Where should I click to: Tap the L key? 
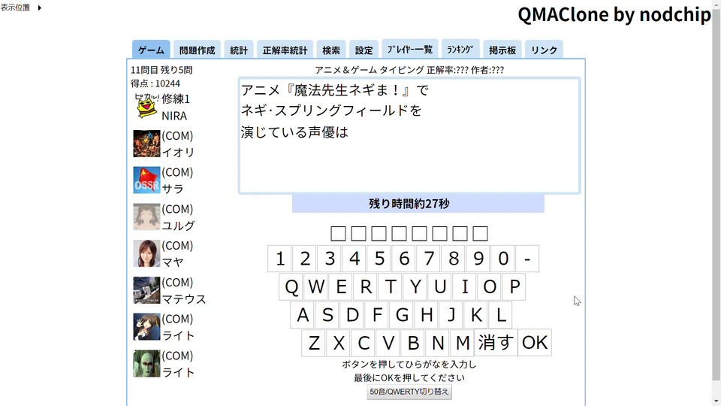point(501,315)
